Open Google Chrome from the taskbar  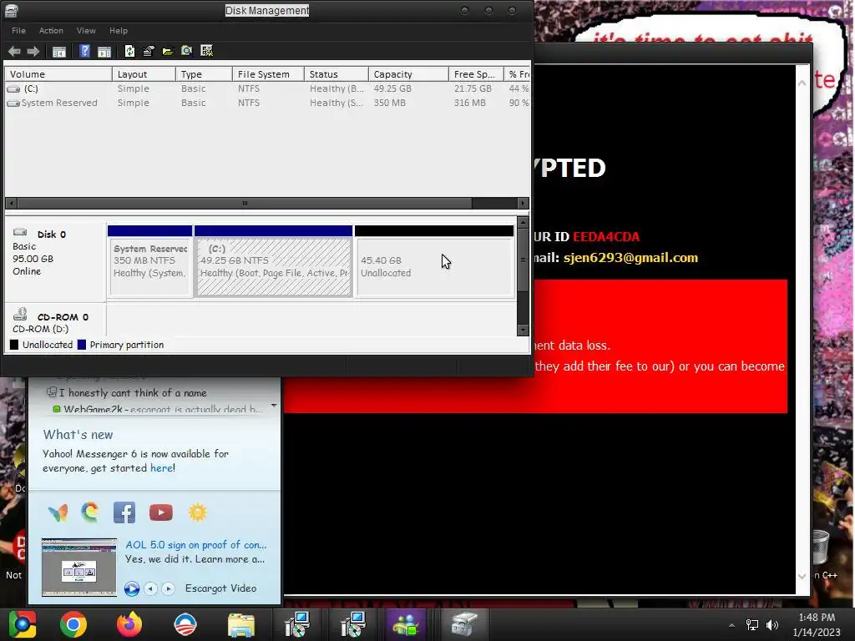[73, 624]
